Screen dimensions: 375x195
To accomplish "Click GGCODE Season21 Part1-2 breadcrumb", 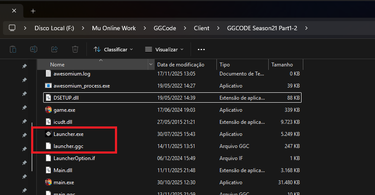I will click(x=262, y=28).
